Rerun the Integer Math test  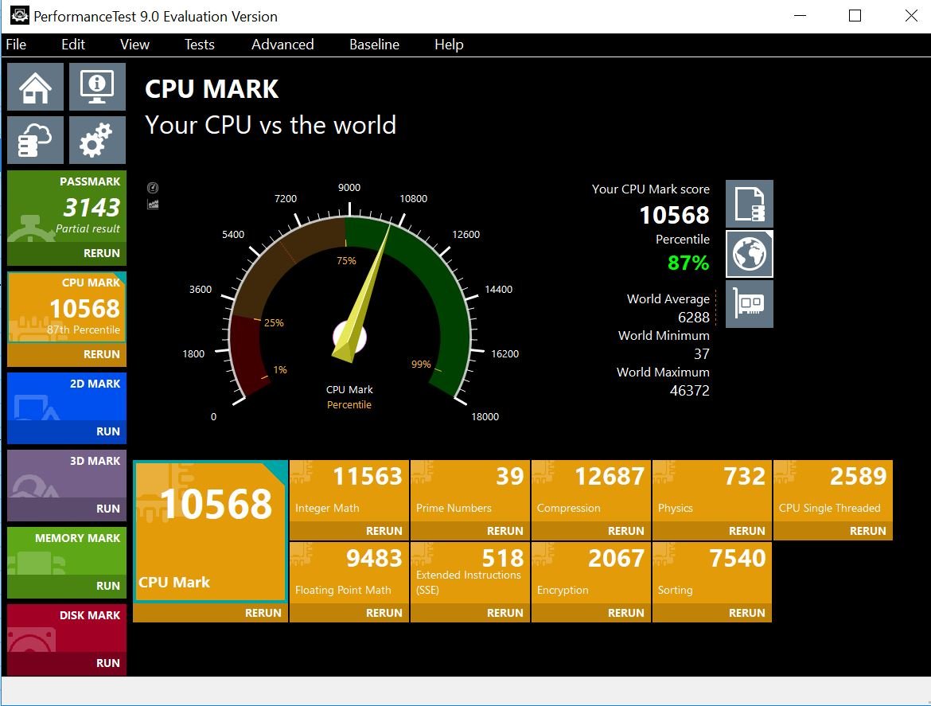point(349,531)
